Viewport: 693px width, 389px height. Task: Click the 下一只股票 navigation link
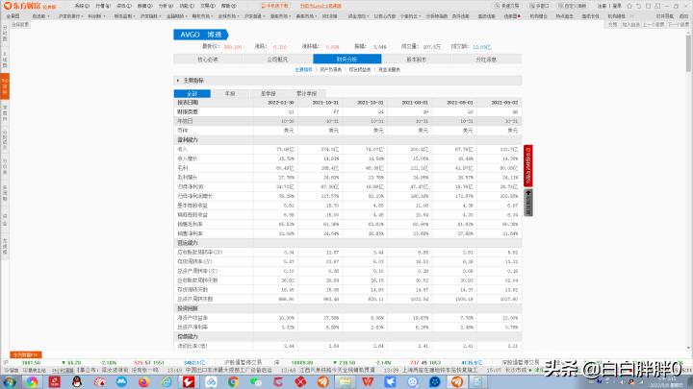(x=679, y=25)
